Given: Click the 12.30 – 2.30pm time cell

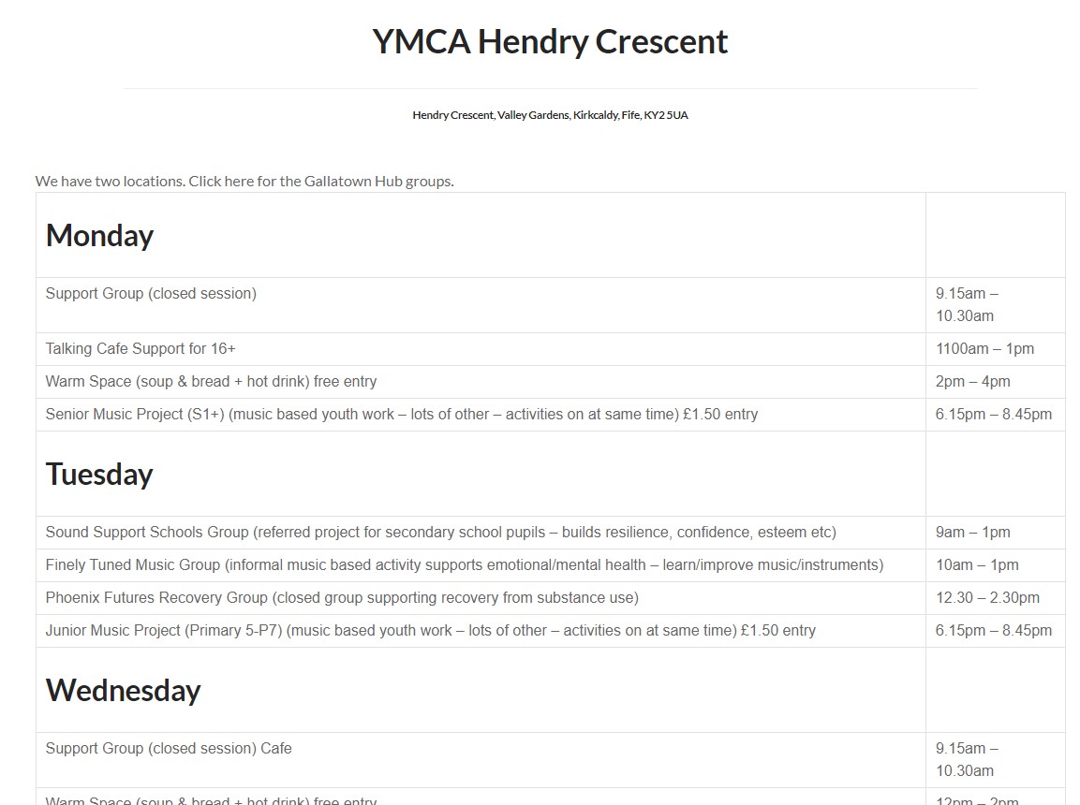Looking at the screenshot, I should [x=987, y=598].
